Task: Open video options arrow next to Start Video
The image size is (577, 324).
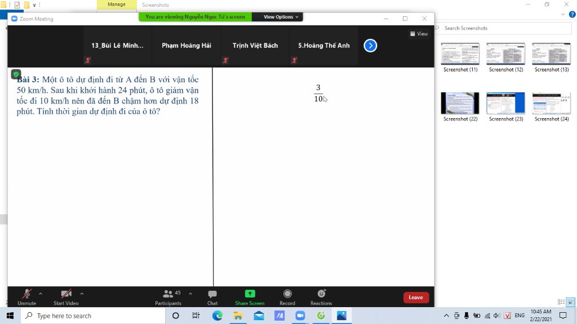Action: pos(82,294)
